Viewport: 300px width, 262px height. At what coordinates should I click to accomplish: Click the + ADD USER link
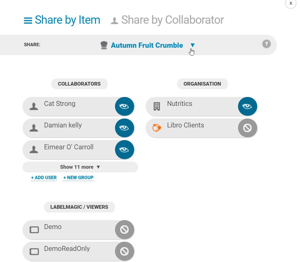(44, 178)
